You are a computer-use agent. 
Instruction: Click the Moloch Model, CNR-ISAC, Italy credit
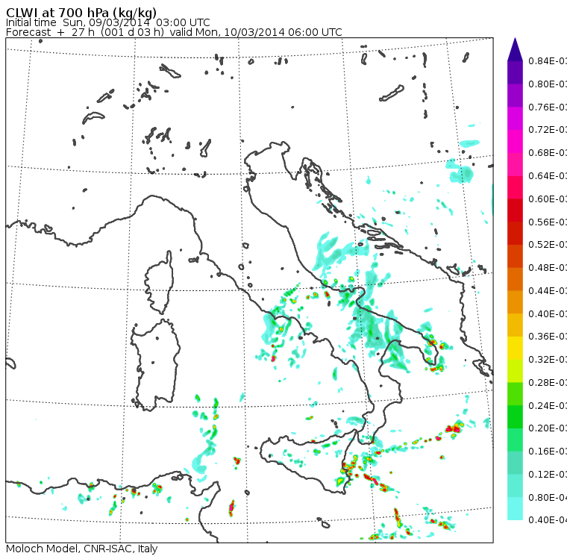(82, 549)
